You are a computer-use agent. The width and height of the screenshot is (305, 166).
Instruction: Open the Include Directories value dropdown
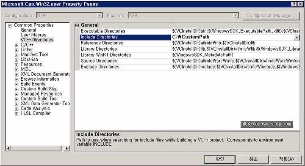297,37
